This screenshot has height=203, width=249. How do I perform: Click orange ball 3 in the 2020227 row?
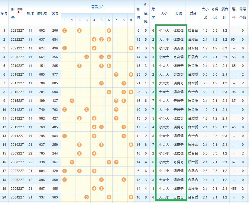pos(87,57)
